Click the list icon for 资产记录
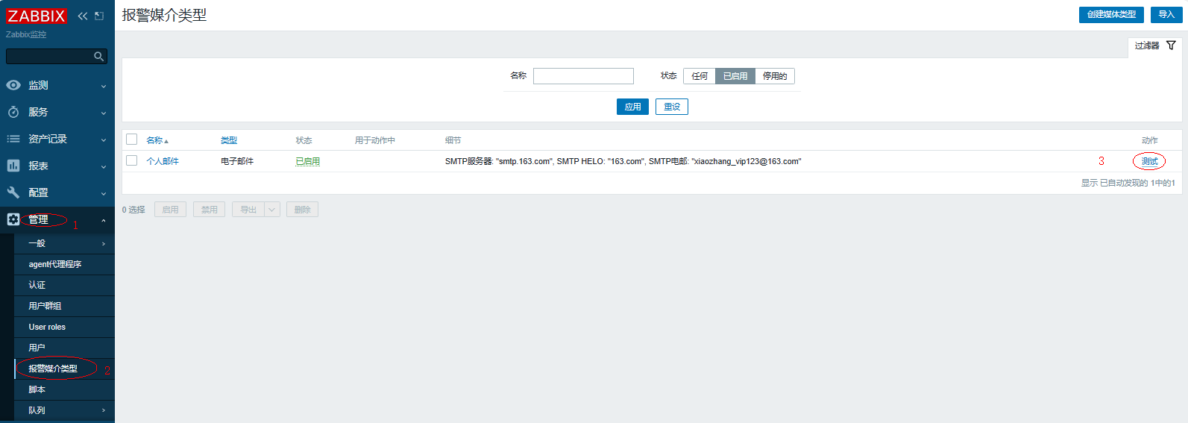Viewport: 1188px width, 423px height. pos(13,139)
